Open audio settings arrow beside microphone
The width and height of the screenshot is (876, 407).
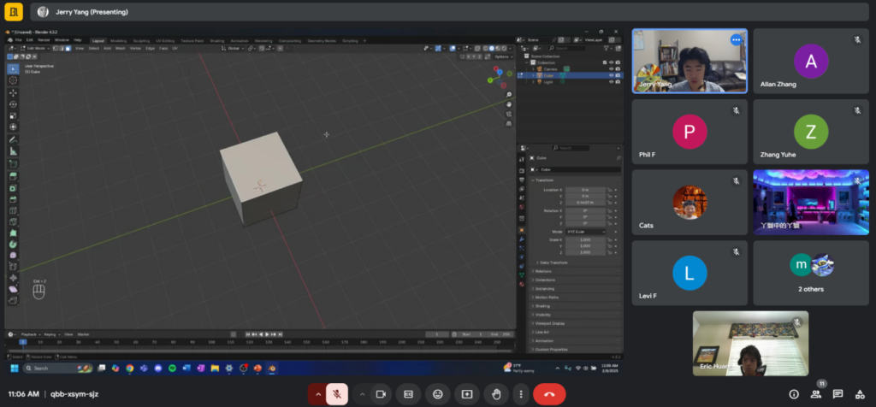[318, 394]
